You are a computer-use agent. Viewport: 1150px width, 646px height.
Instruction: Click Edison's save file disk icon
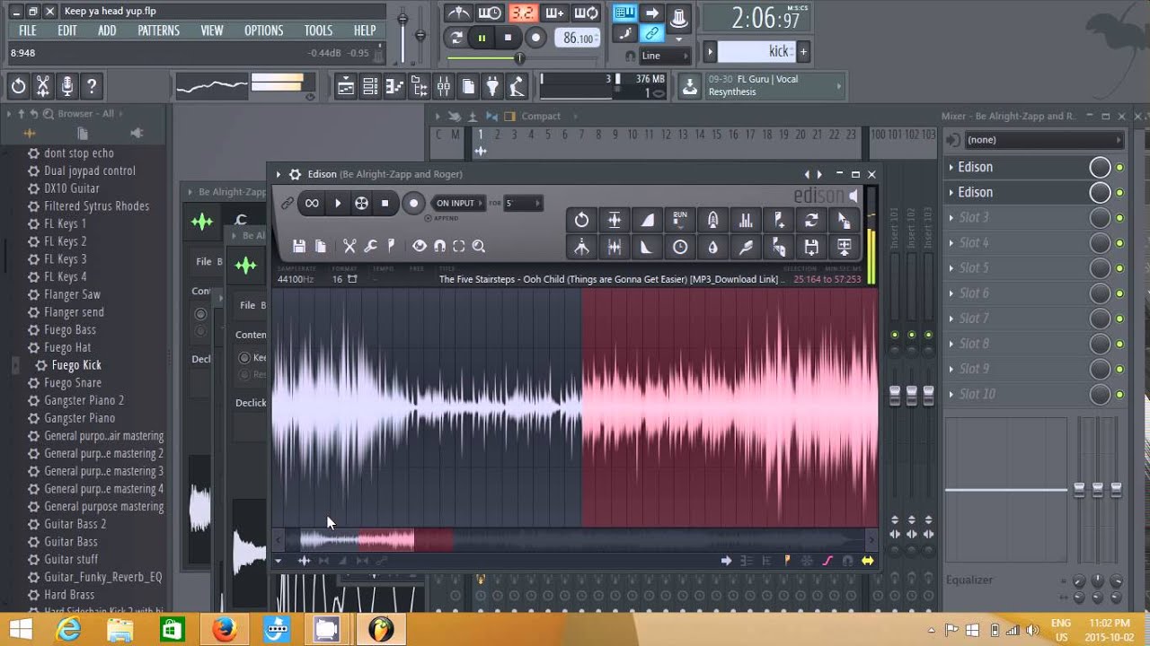point(299,246)
